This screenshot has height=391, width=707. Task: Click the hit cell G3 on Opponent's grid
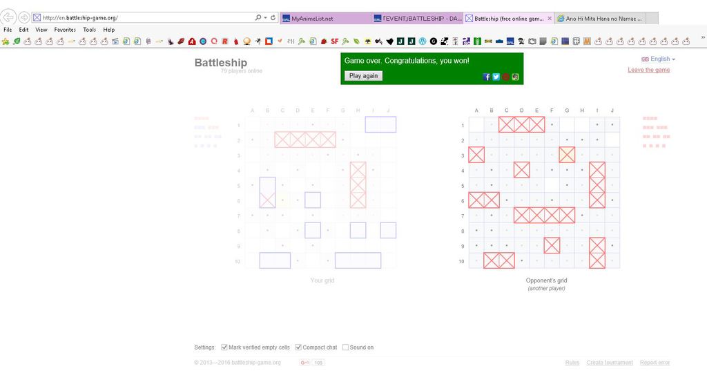tap(567, 155)
